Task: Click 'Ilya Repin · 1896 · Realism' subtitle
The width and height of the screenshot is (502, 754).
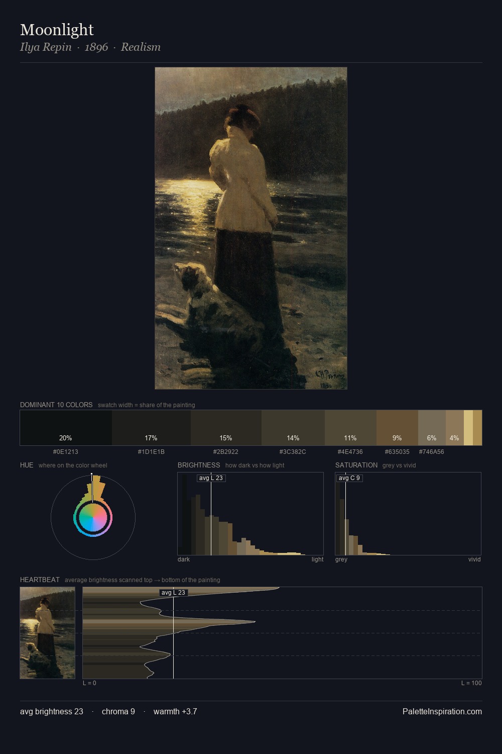Action: [90, 47]
